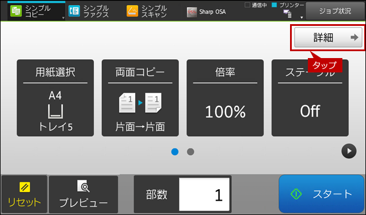Click the 部数 copies number field

pos(204,194)
